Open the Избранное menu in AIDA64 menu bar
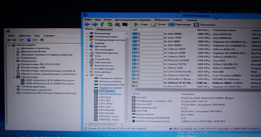261x137 pixels. pos(162,20)
